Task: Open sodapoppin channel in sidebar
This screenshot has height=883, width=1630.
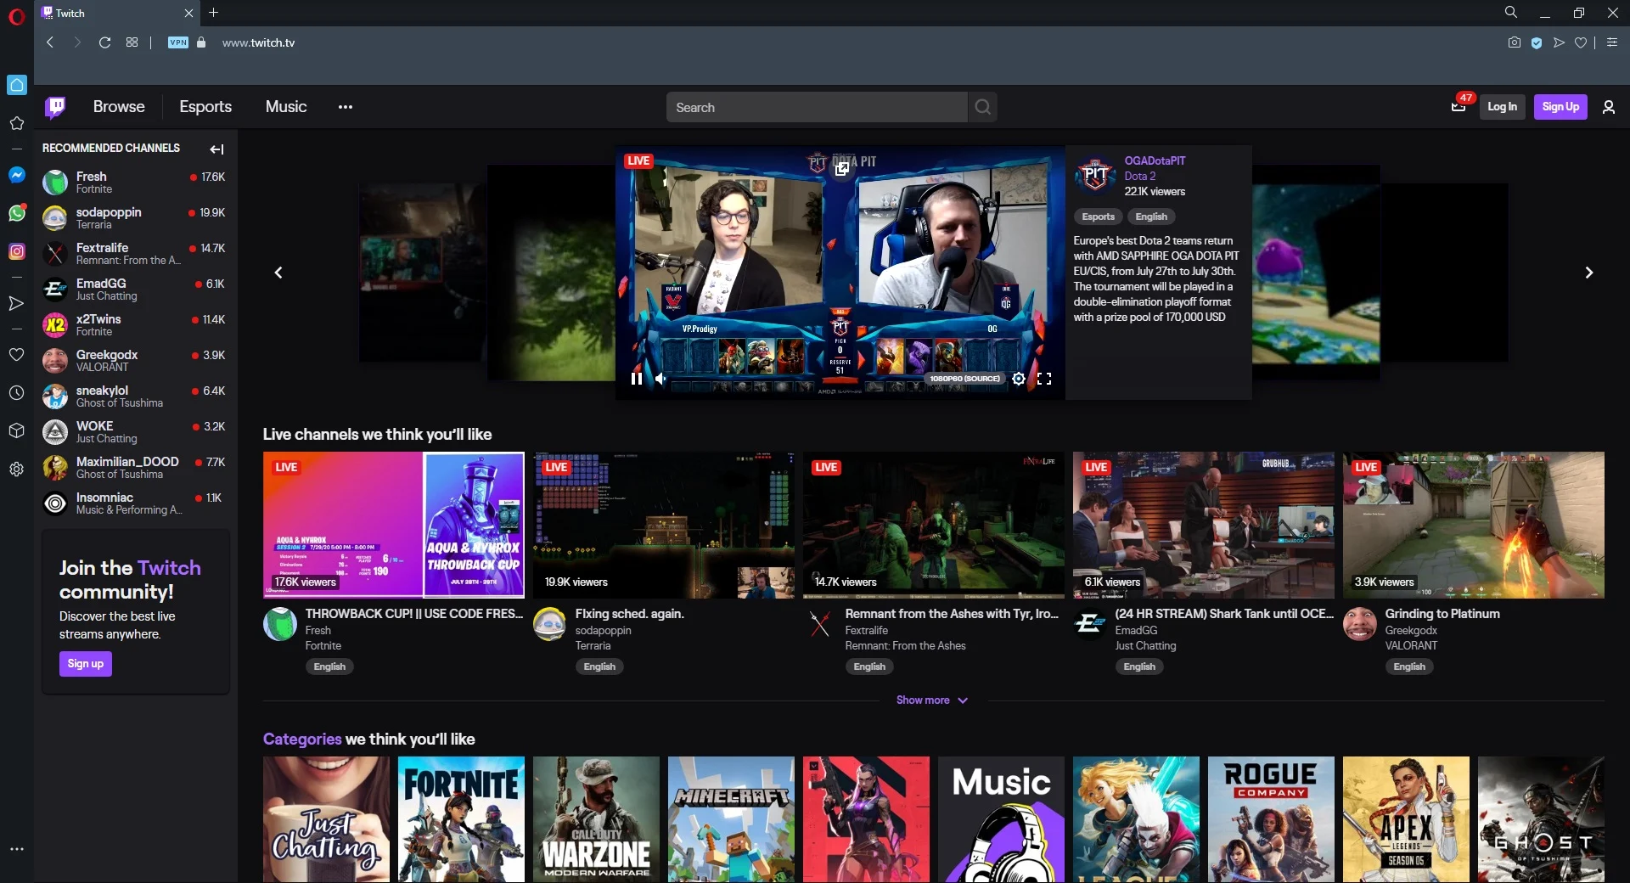Action: coord(136,218)
